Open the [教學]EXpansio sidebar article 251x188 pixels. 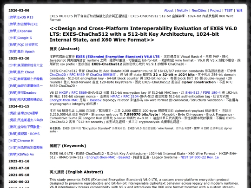20,31
